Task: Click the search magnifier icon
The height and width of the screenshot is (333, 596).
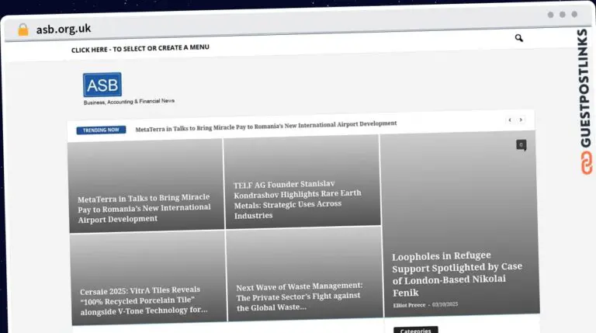Action: tap(518, 38)
